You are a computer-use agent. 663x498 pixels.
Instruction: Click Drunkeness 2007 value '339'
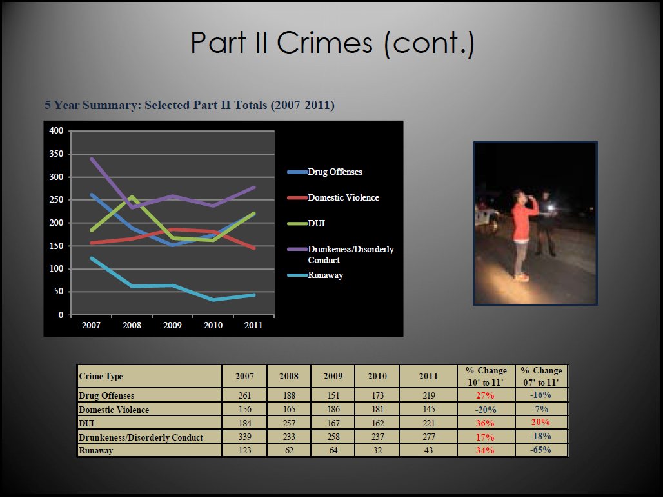click(245, 437)
